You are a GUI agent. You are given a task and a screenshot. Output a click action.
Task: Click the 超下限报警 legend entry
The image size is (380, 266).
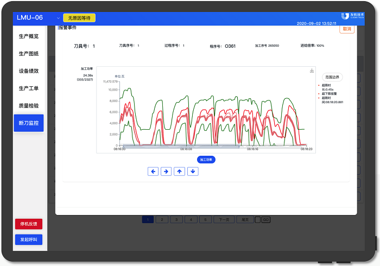tap(329, 94)
